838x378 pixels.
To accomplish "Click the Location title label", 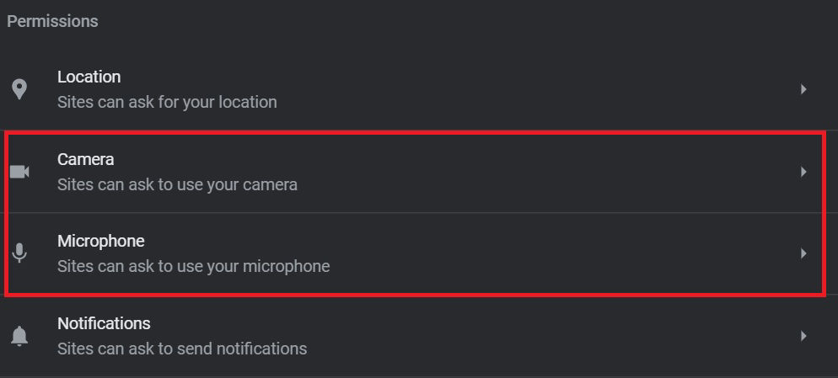I will [x=89, y=77].
